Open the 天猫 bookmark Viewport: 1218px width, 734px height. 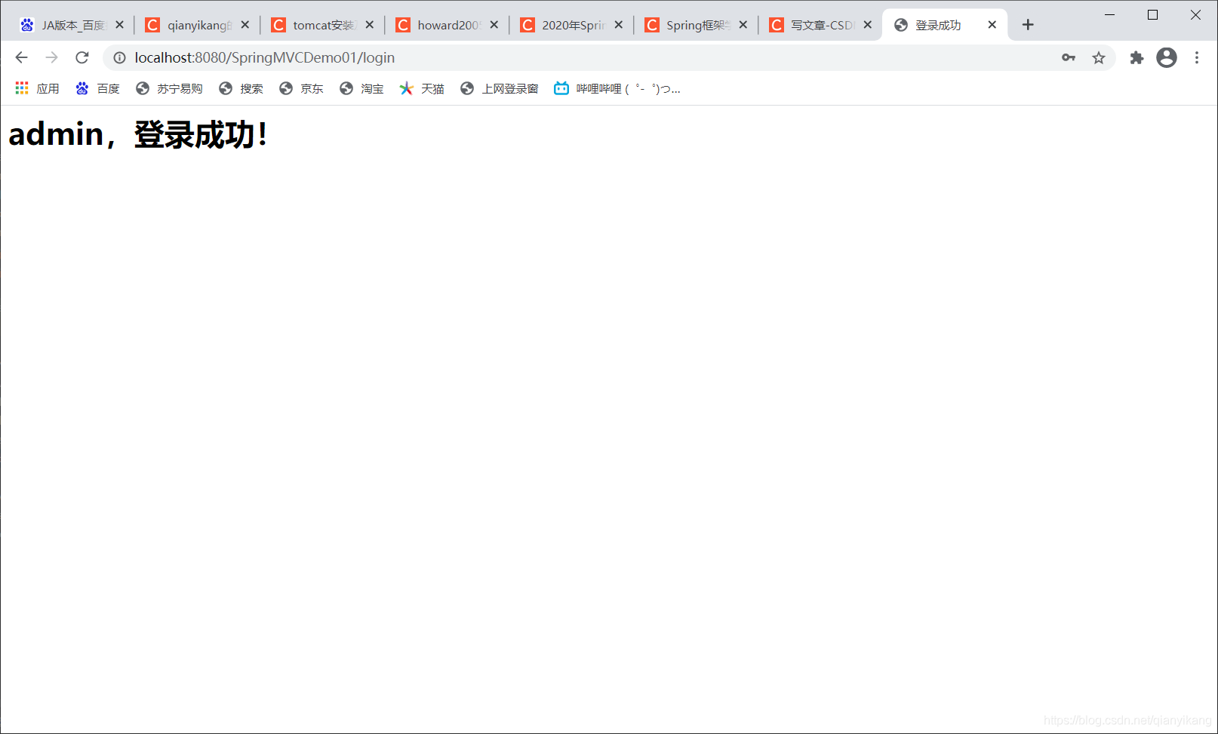pos(422,88)
